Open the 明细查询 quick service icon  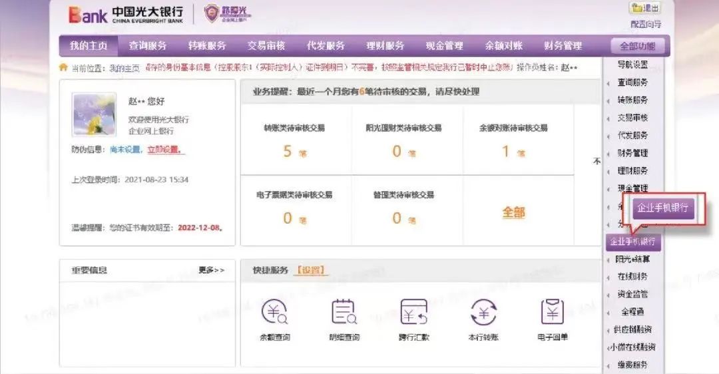(x=344, y=313)
